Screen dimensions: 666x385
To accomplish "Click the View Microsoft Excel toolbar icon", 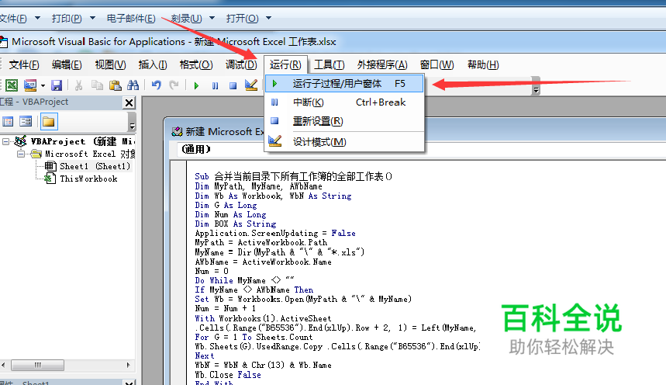I will [12, 85].
